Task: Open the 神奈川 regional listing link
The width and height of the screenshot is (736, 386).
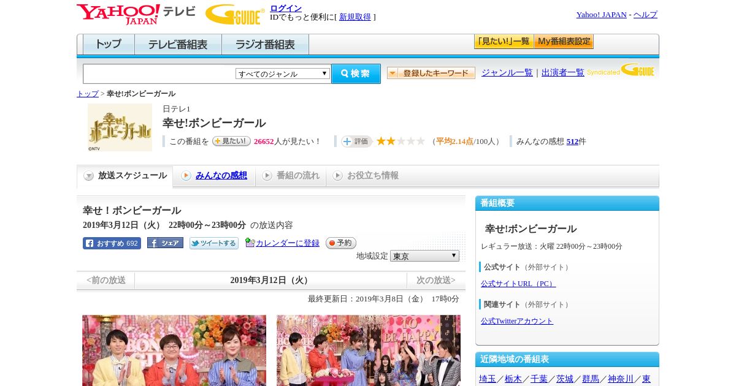Action: click(621, 379)
